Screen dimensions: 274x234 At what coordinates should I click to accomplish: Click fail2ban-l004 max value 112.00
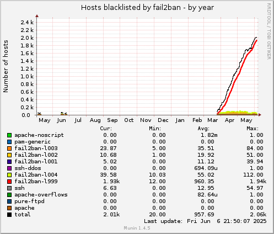point(253,175)
